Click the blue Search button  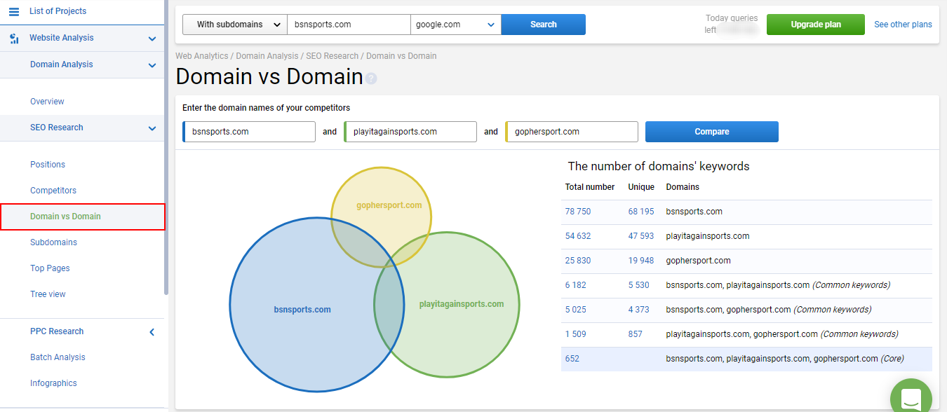click(x=544, y=25)
